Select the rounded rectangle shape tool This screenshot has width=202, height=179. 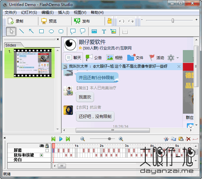61,31
